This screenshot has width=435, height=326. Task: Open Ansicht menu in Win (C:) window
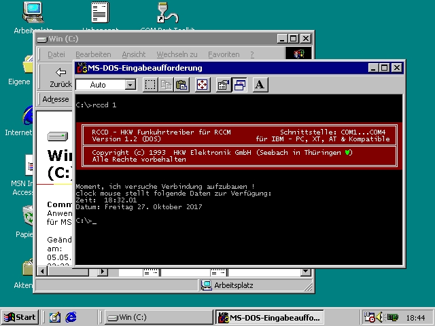point(133,54)
